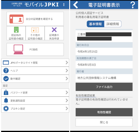The width and height of the screenshot is (139, 132).
Task: Open the 更新通知設定 setting
Action: point(35,101)
